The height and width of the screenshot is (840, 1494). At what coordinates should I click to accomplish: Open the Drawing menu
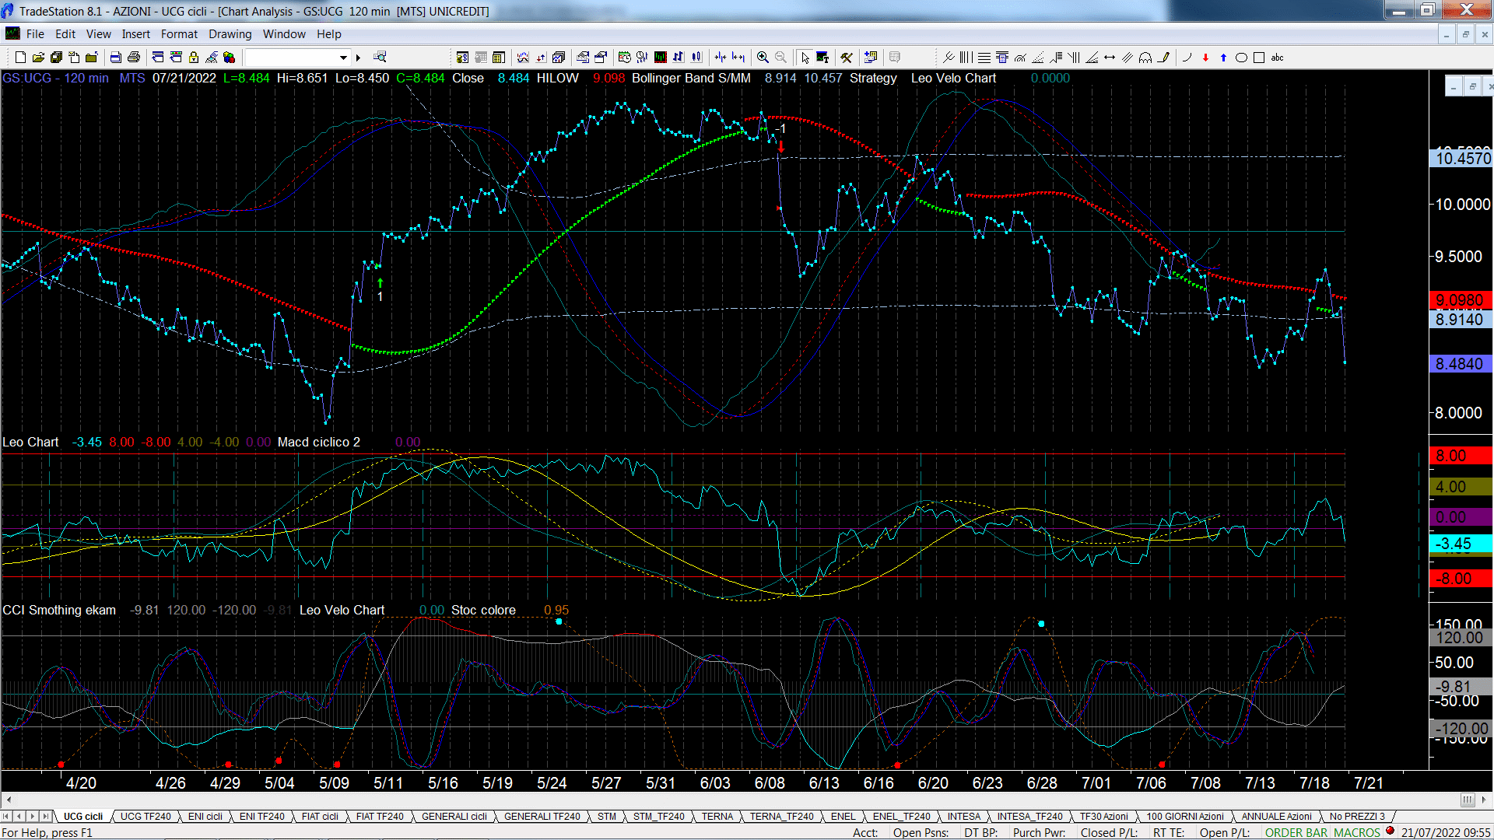point(230,34)
